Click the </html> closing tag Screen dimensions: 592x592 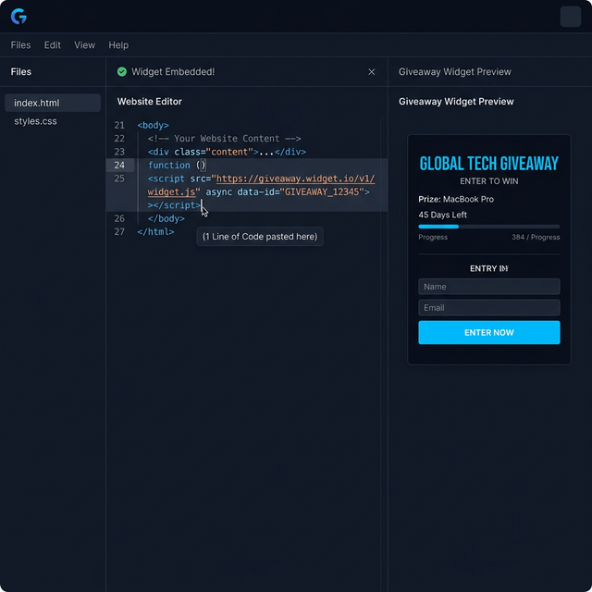click(x=155, y=231)
